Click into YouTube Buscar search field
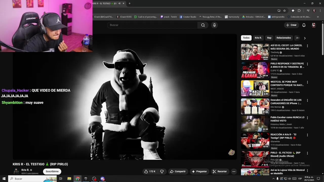Screen dimensions: 324x182 pyautogui.click(x=152, y=25)
